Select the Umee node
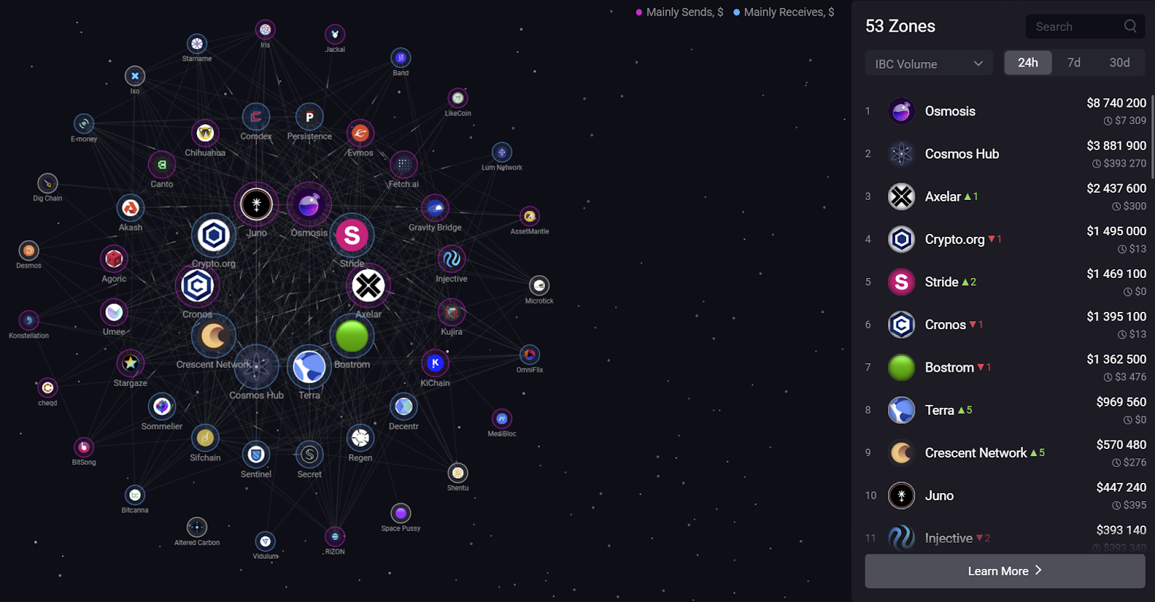1155x602 pixels. [x=114, y=312]
